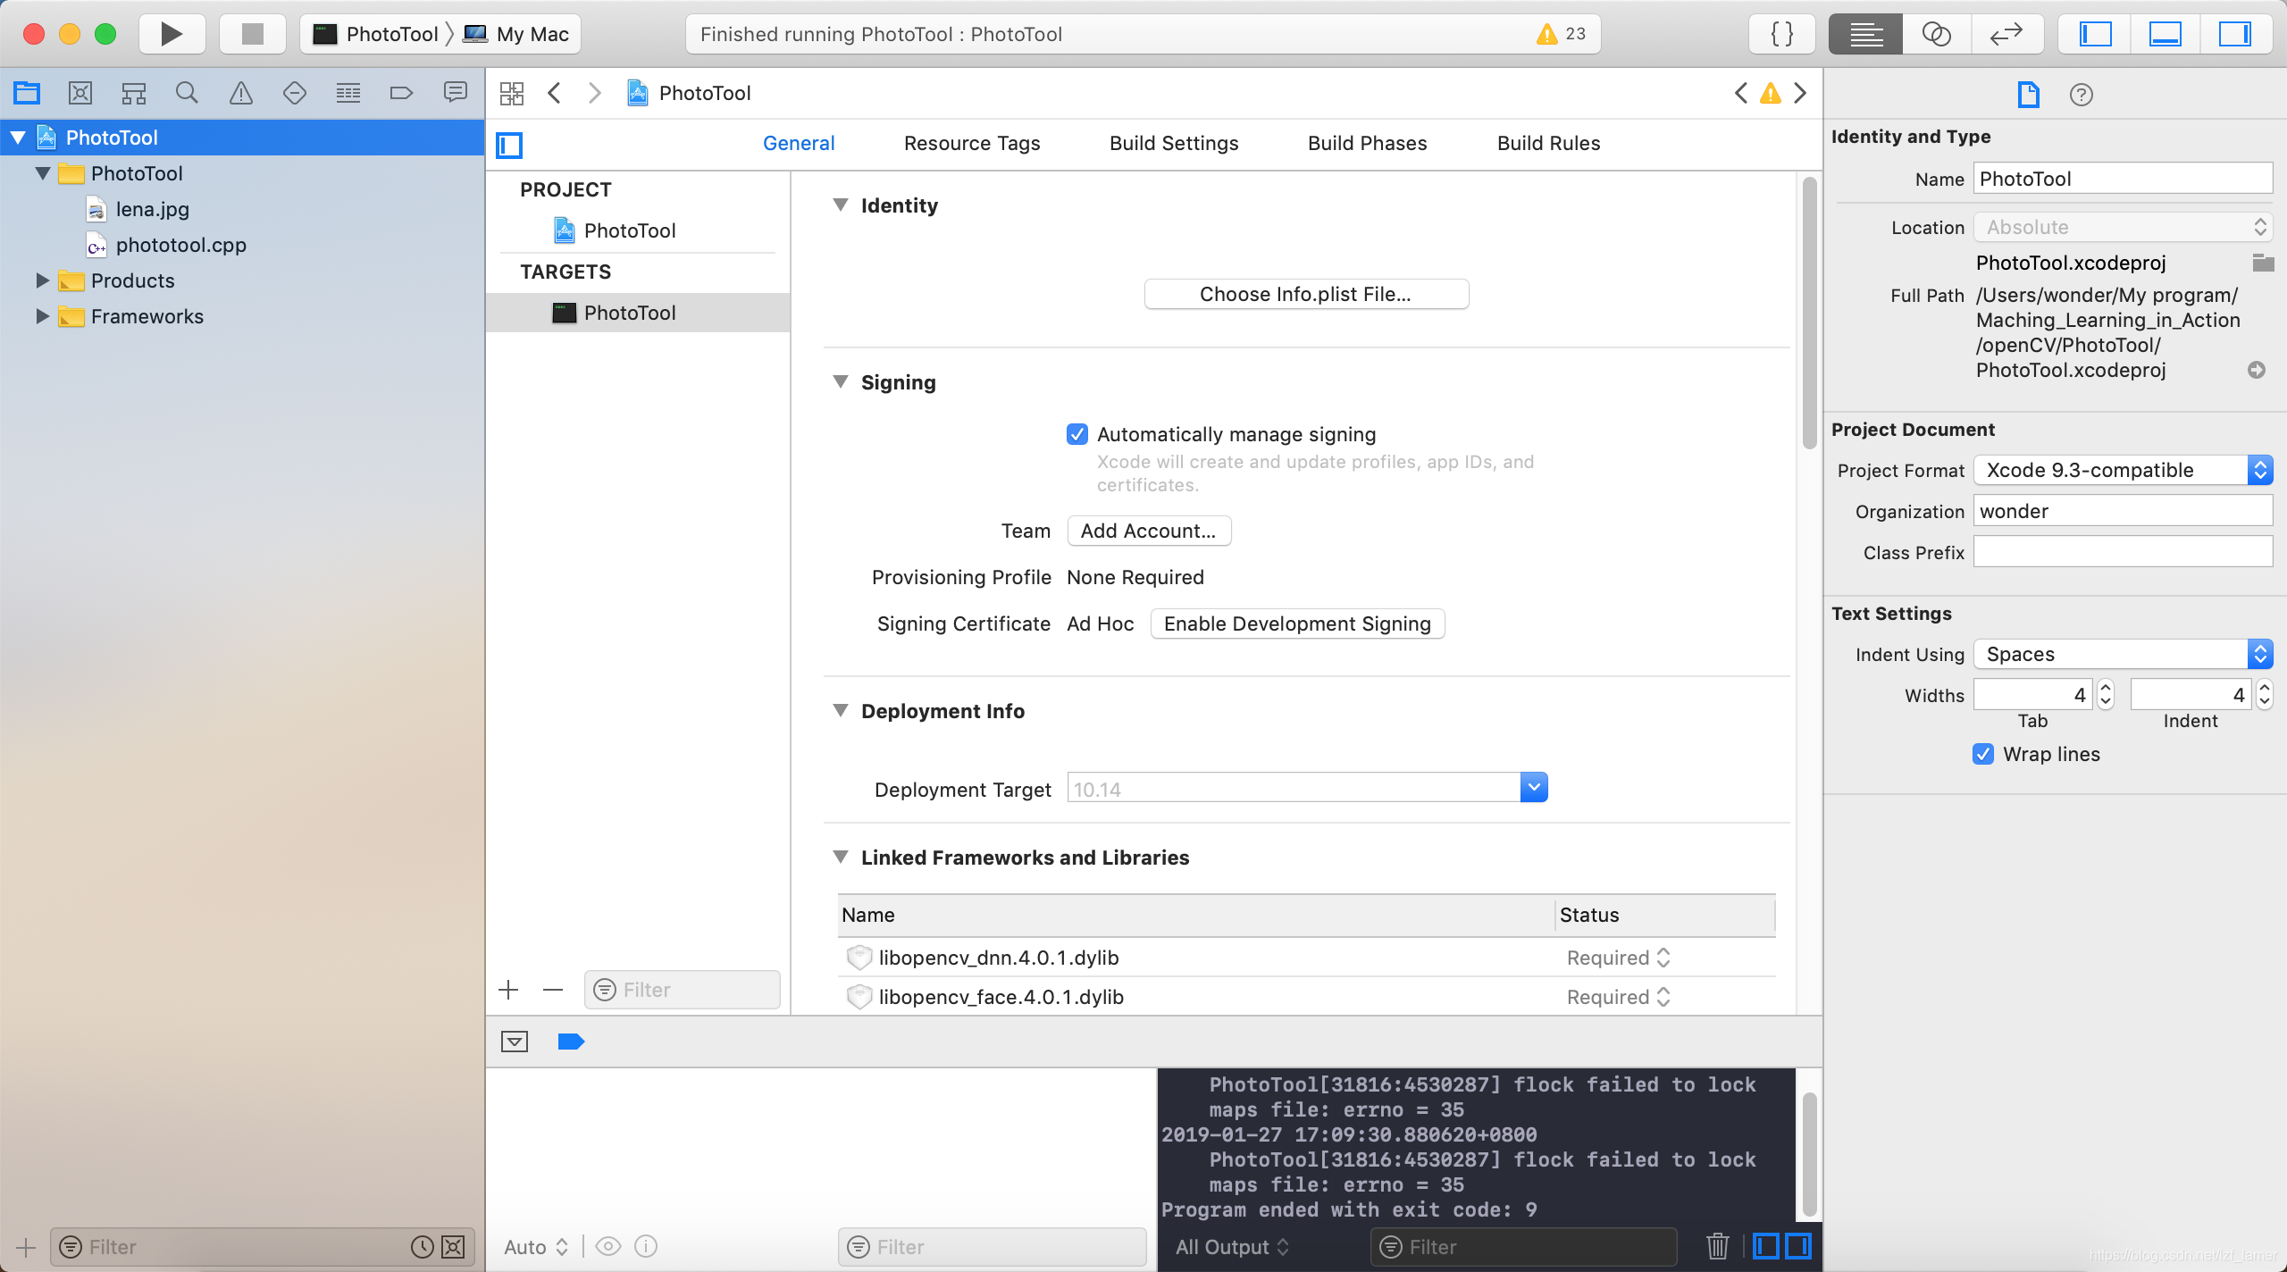Select phototool.cpp in navigator
Image resolution: width=2287 pixels, height=1272 pixels.
click(x=180, y=245)
